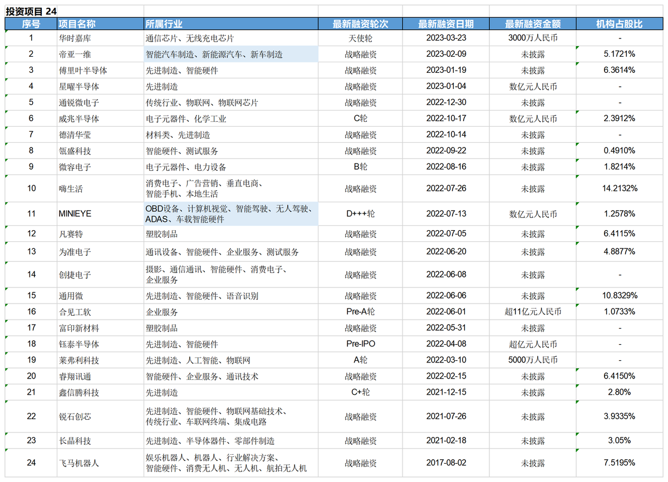Click the cell 鑫信腾科技
This screenshot has height=482, width=668.
pos(100,392)
